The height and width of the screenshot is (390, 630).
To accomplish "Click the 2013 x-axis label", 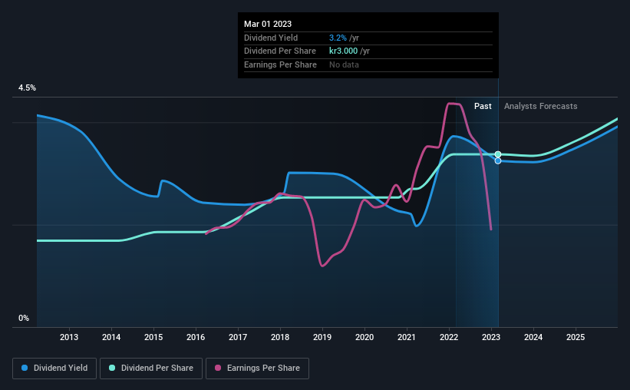I will [x=69, y=337].
